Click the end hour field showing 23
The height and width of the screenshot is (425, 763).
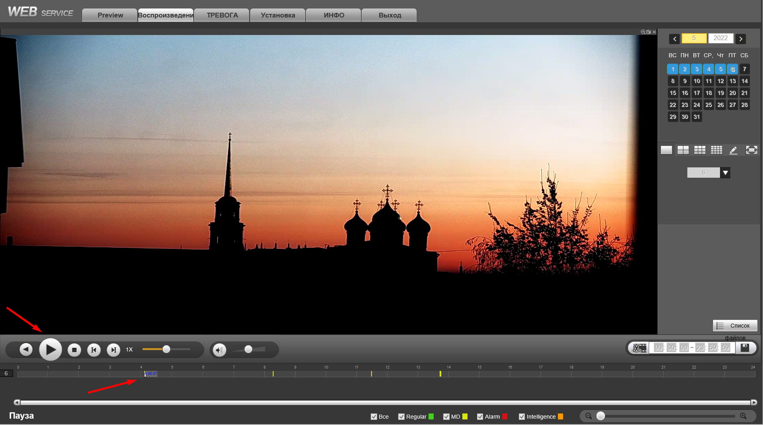click(x=700, y=347)
